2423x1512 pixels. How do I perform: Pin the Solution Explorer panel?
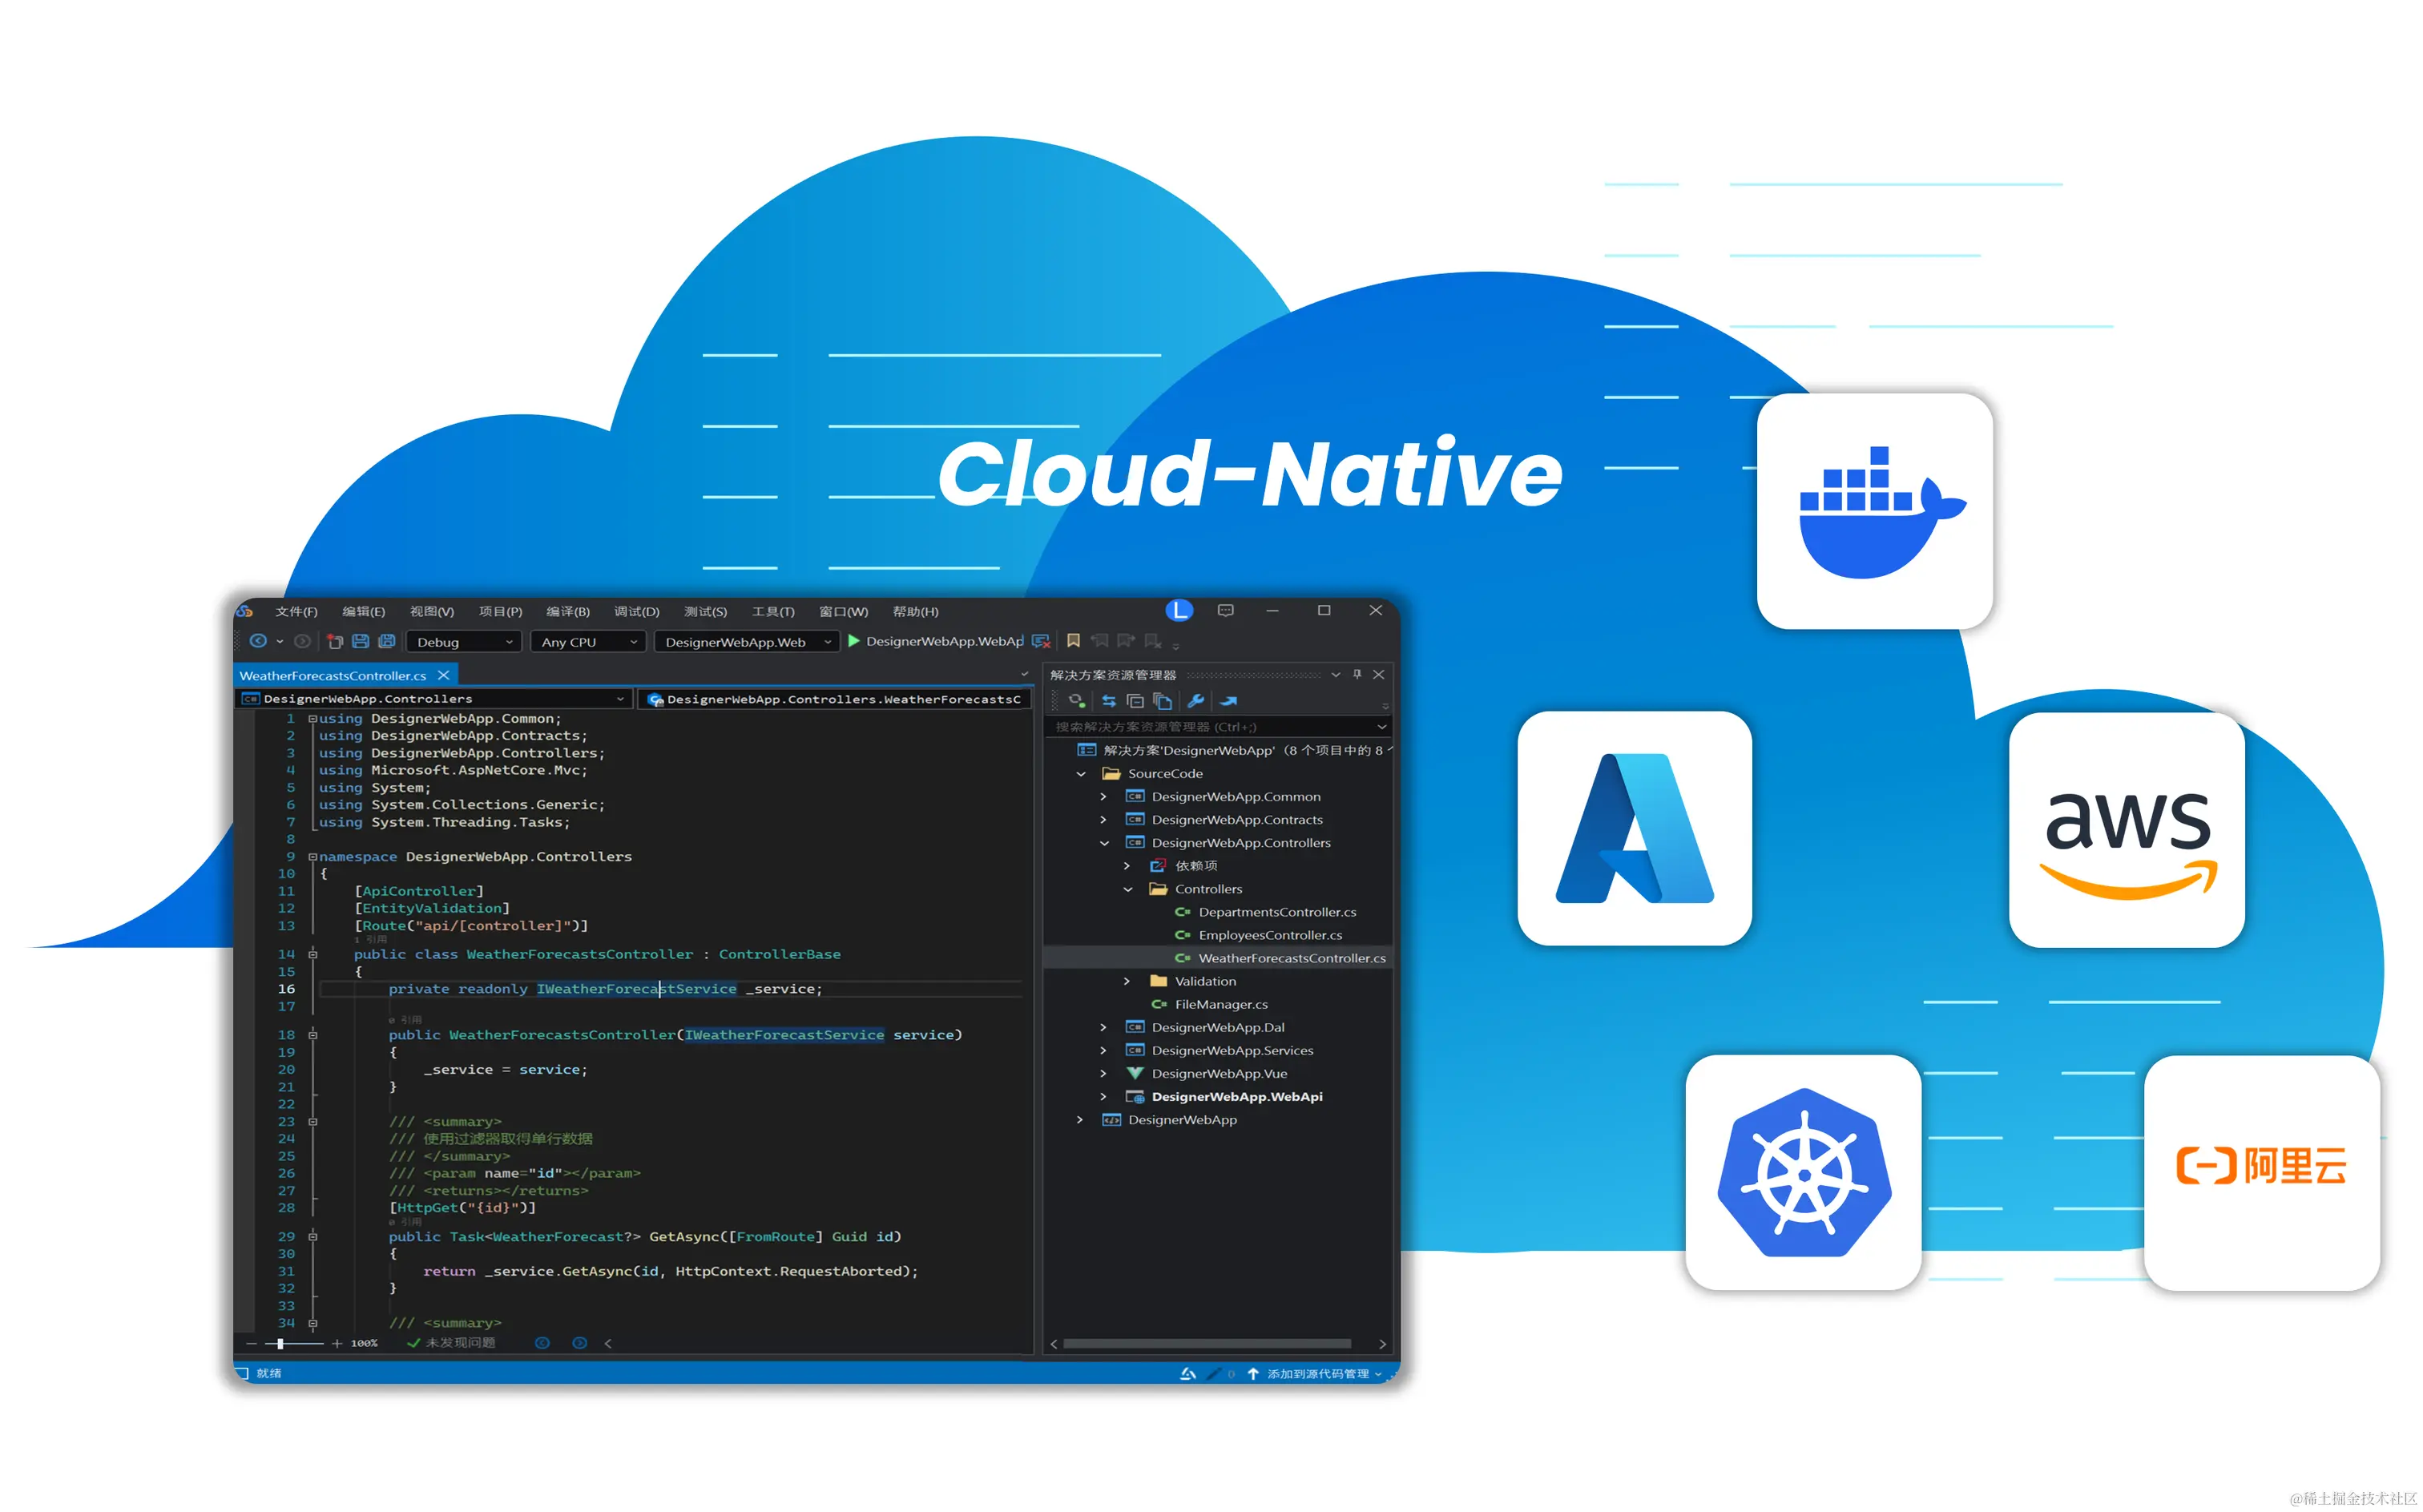click(x=1357, y=675)
